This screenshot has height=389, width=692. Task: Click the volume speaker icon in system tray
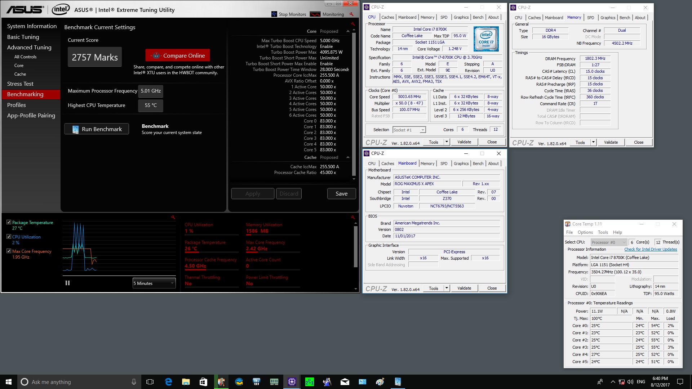tap(630, 382)
